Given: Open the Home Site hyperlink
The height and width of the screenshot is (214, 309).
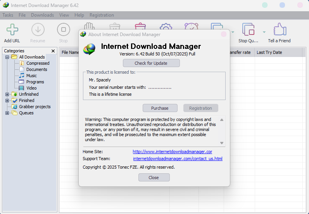Looking at the screenshot, I should pyautogui.click(x=173, y=152).
